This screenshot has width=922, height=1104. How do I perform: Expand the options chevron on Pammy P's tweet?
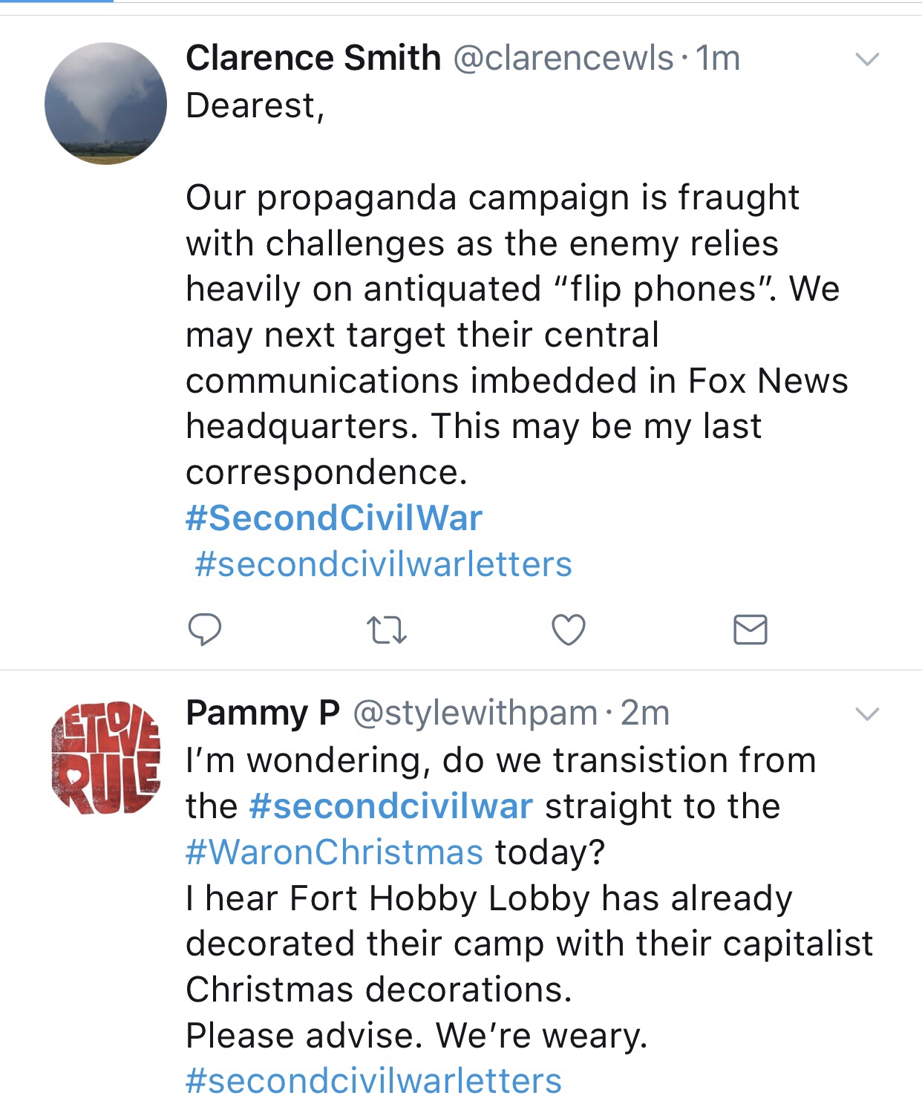click(867, 714)
